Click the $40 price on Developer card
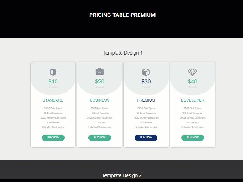Viewport: 243px width, 182px height. (193, 81)
